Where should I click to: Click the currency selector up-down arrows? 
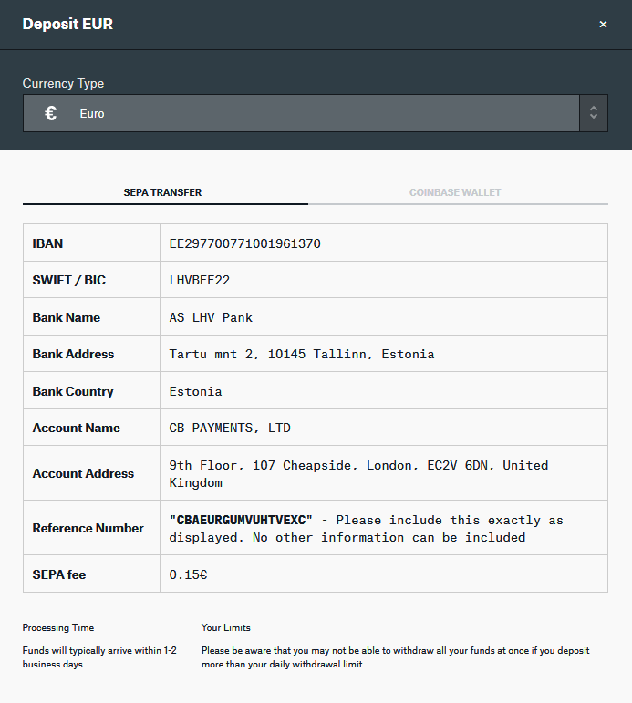tap(594, 114)
